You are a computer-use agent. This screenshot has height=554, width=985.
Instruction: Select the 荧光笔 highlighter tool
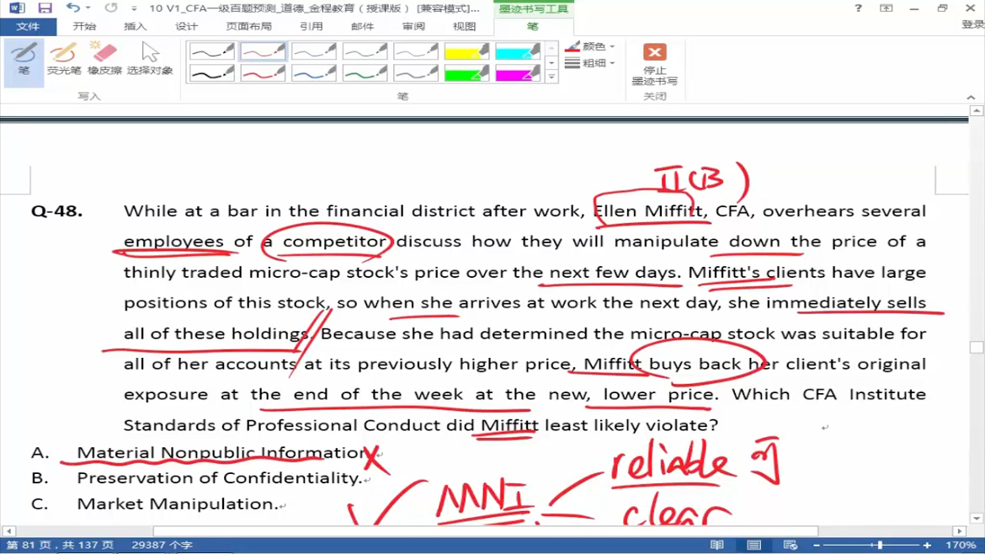click(63, 60)
